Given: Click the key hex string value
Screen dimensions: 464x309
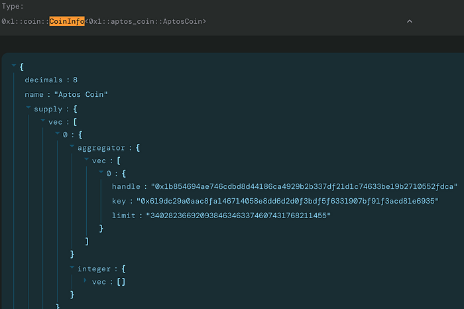Looking at the screenshot, I should (287, 201).
